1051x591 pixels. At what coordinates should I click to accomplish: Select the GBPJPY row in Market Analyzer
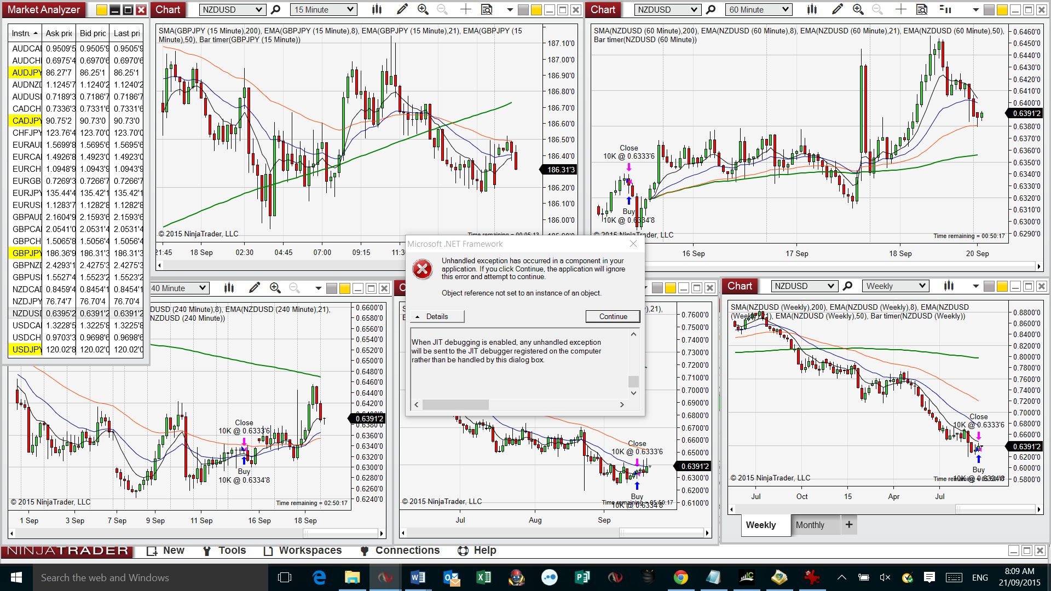pyautogui.click(x=26, y=253)
